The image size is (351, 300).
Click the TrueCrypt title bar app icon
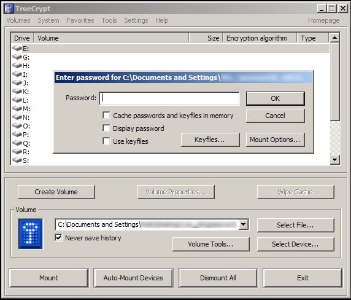point(9,9)
